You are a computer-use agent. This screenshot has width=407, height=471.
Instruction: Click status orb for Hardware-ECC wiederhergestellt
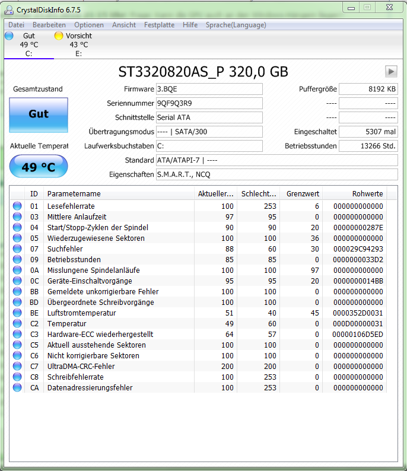[x=17, y=334]
